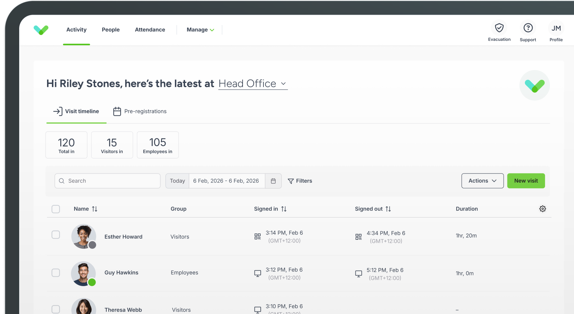Click Esther Howard's signed-in QR icon
The width and height of the screenshot is (574, 314).
pyautogui.click(x=258, y=237)
